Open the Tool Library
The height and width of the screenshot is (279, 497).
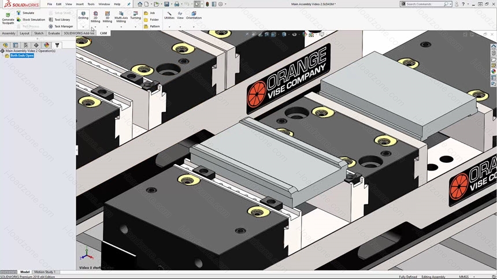(60, 20)
